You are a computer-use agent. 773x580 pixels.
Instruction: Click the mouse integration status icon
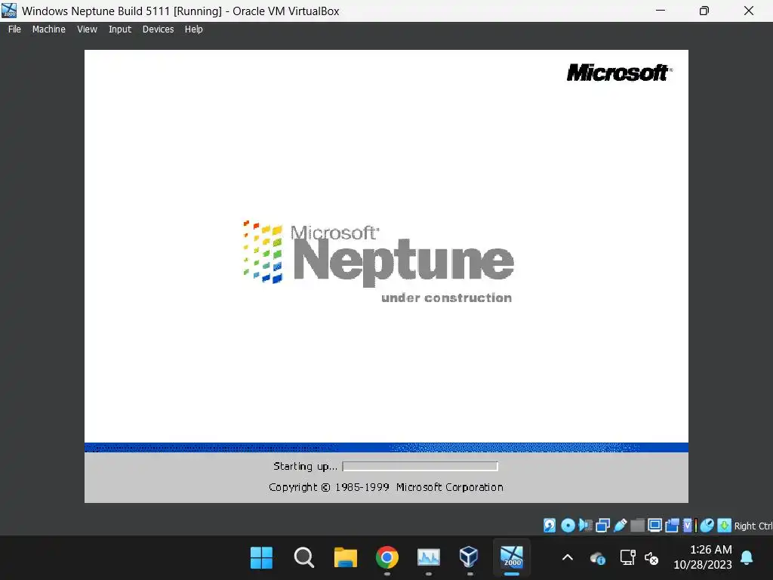707,526
